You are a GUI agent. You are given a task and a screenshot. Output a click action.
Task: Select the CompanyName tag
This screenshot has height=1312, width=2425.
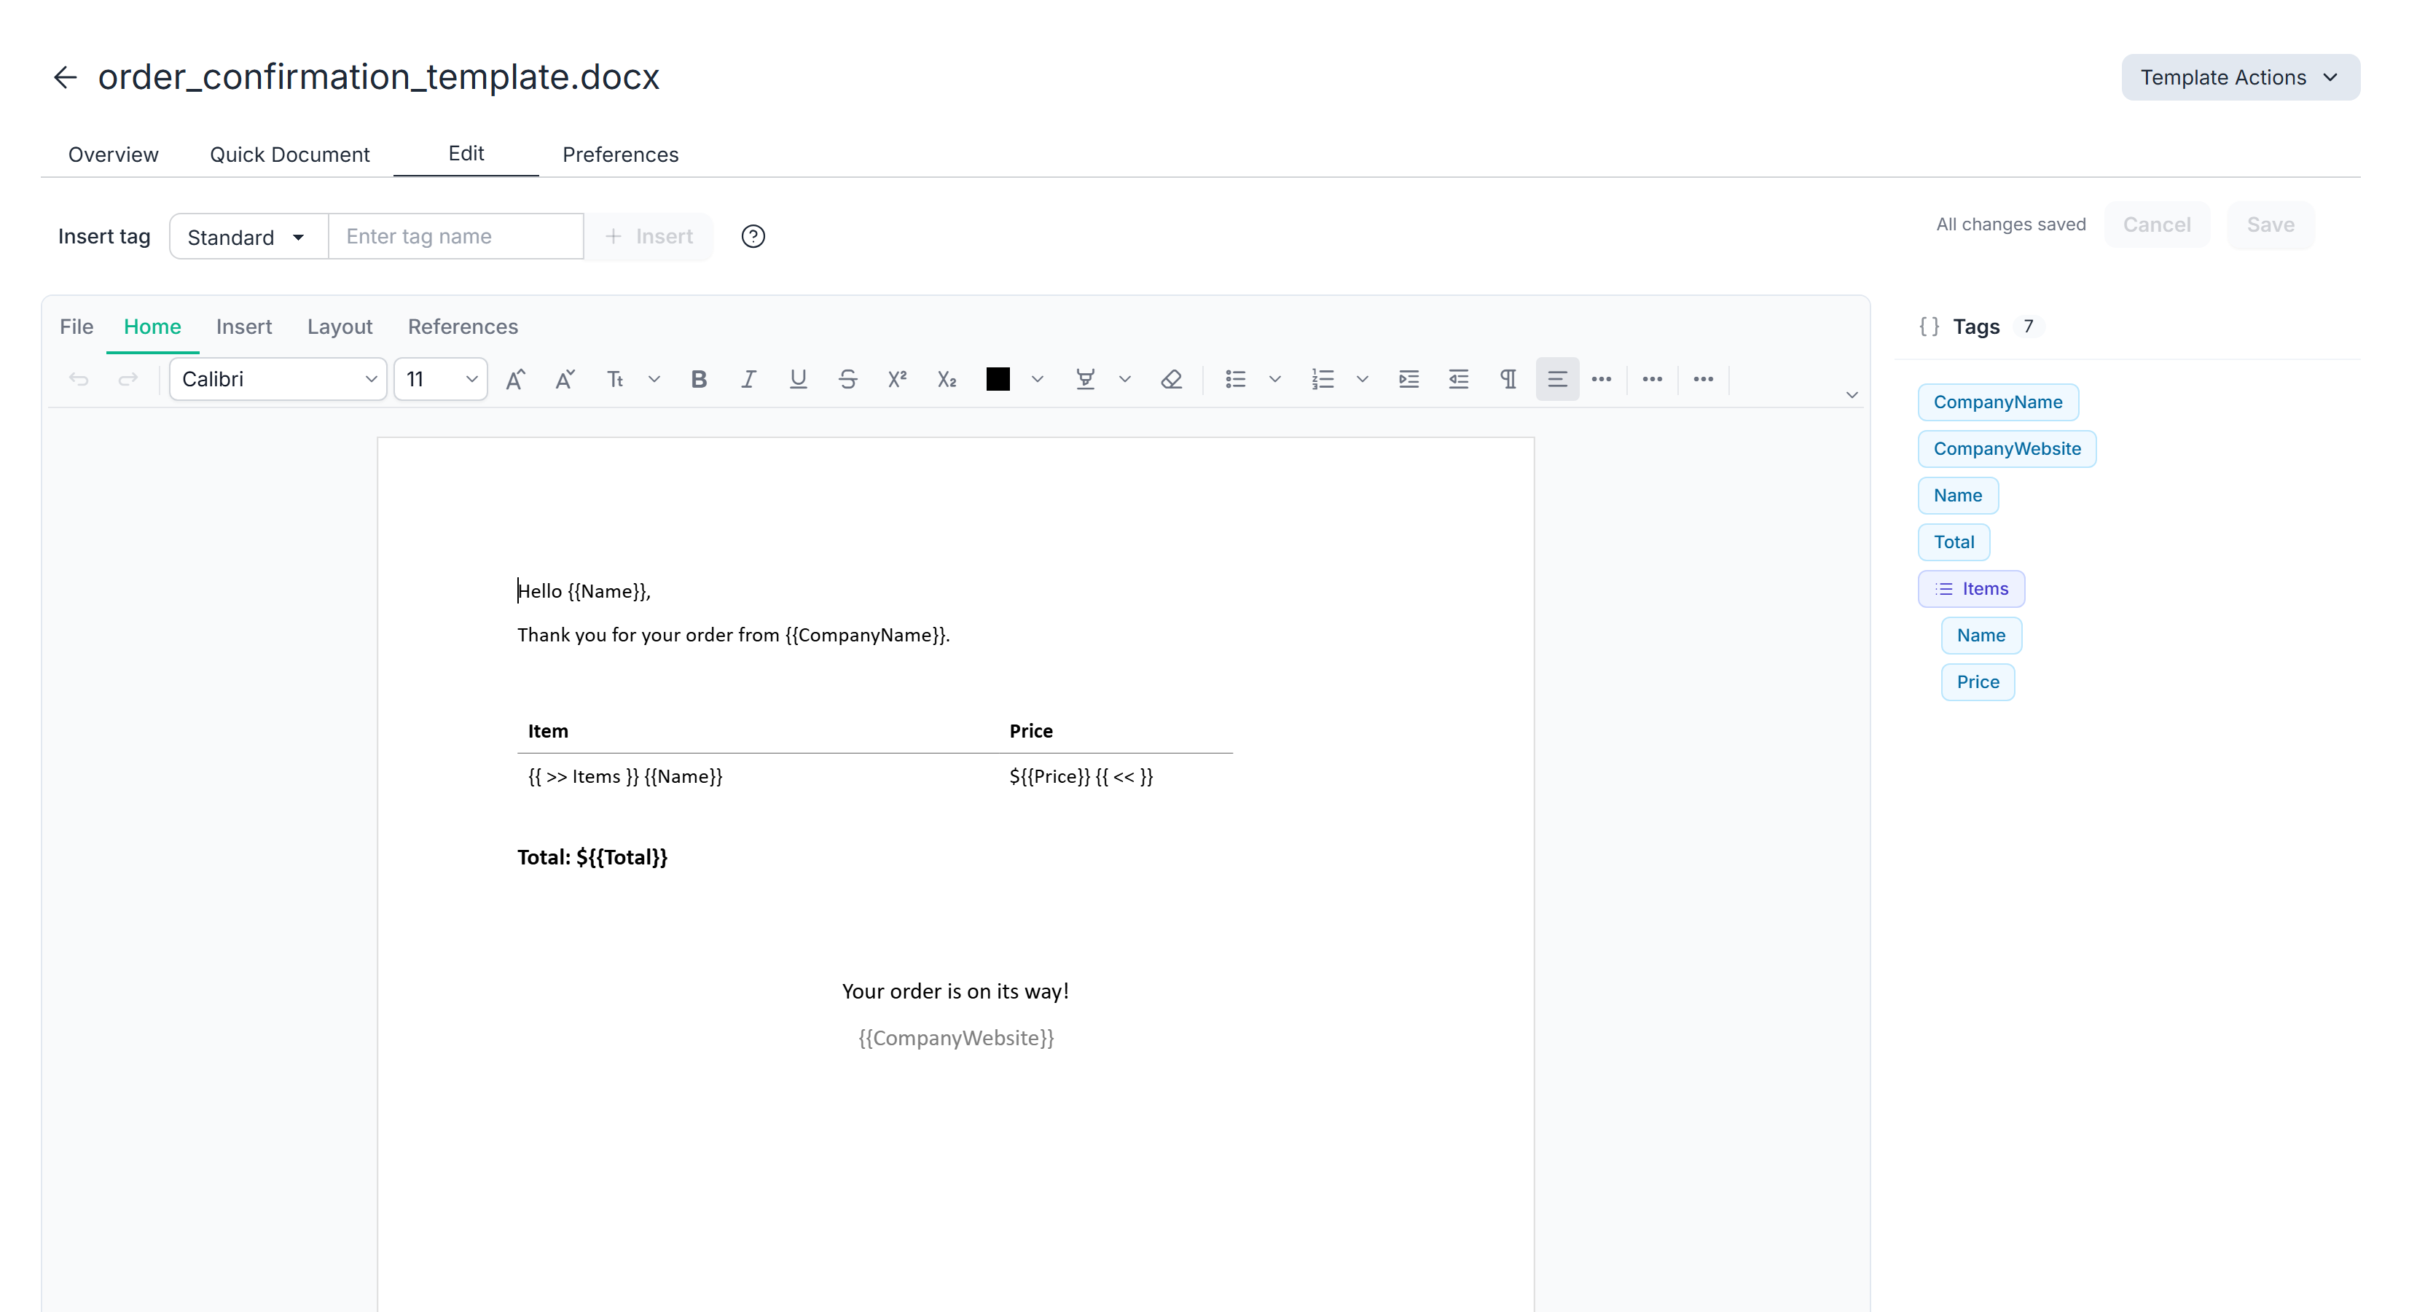(x=1997, y=402)
